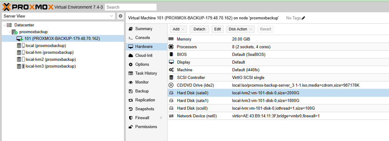Select the Hard Disk (scsi0) row

[278, 108]
